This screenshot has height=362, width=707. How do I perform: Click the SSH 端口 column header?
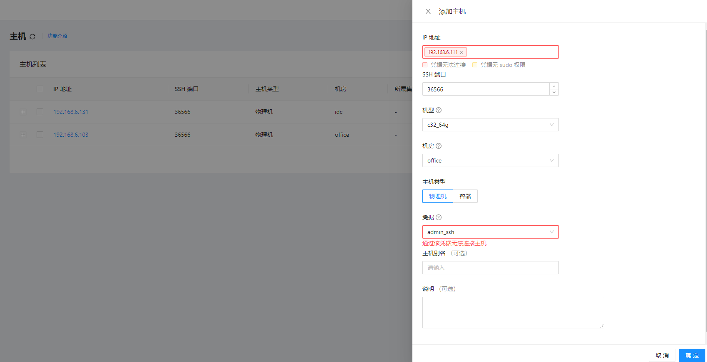[x=186, y=89]
